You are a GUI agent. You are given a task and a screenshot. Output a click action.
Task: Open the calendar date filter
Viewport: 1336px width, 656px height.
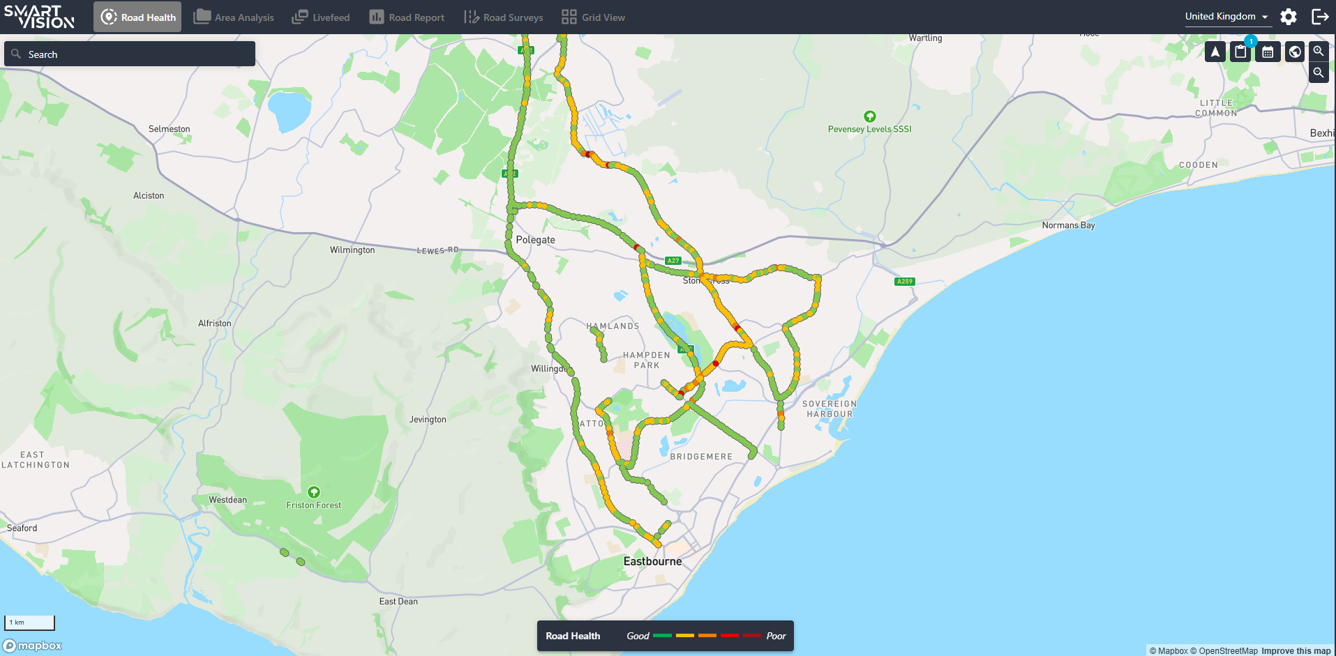(x=1268, y=52)
